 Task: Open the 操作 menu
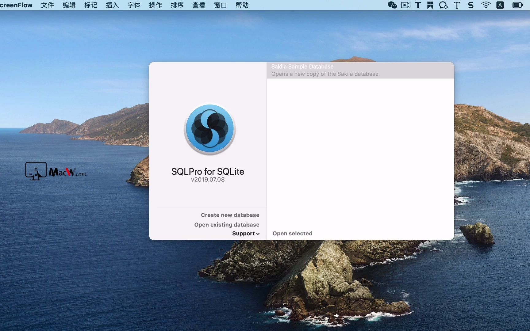(x=156, y=5)
